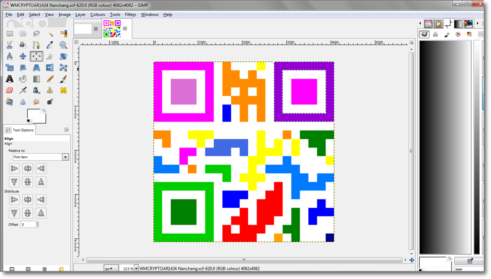Select the Bucket Fill tool
The width and height of the screenshot is (491, 279).
(x=23, y=79)
